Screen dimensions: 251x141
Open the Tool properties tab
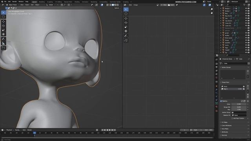point(216,60)
